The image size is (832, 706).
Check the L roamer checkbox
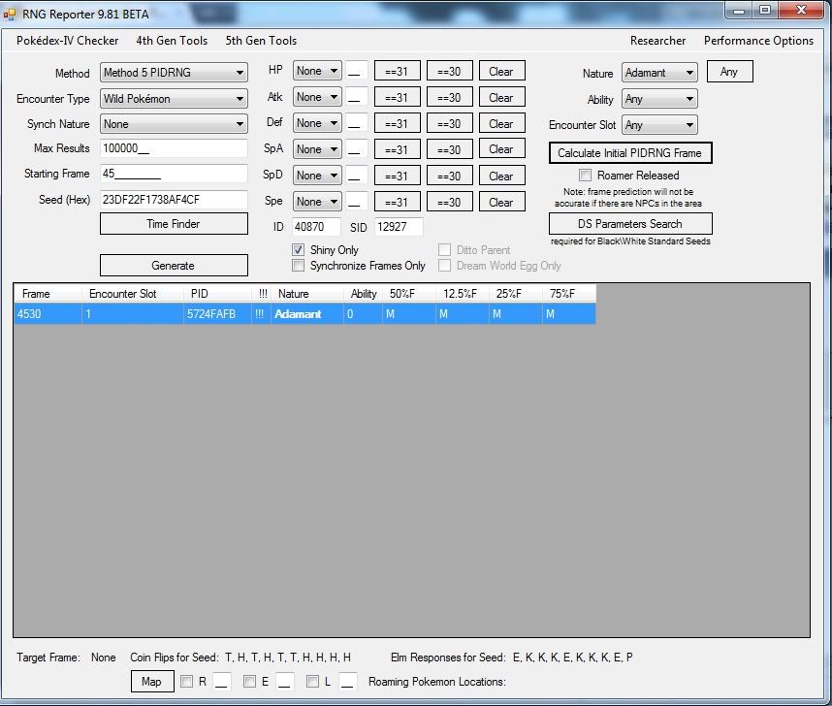coord(312,681)
